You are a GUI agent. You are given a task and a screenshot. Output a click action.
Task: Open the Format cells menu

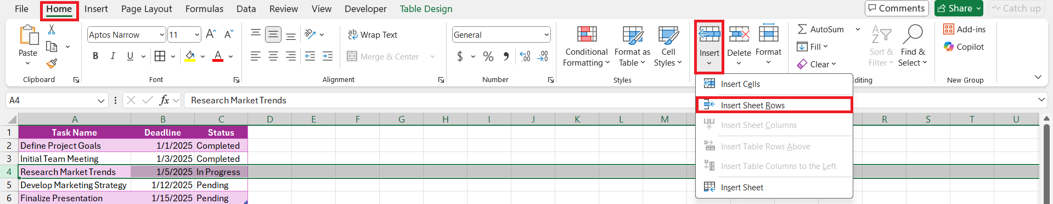point(768,46)
